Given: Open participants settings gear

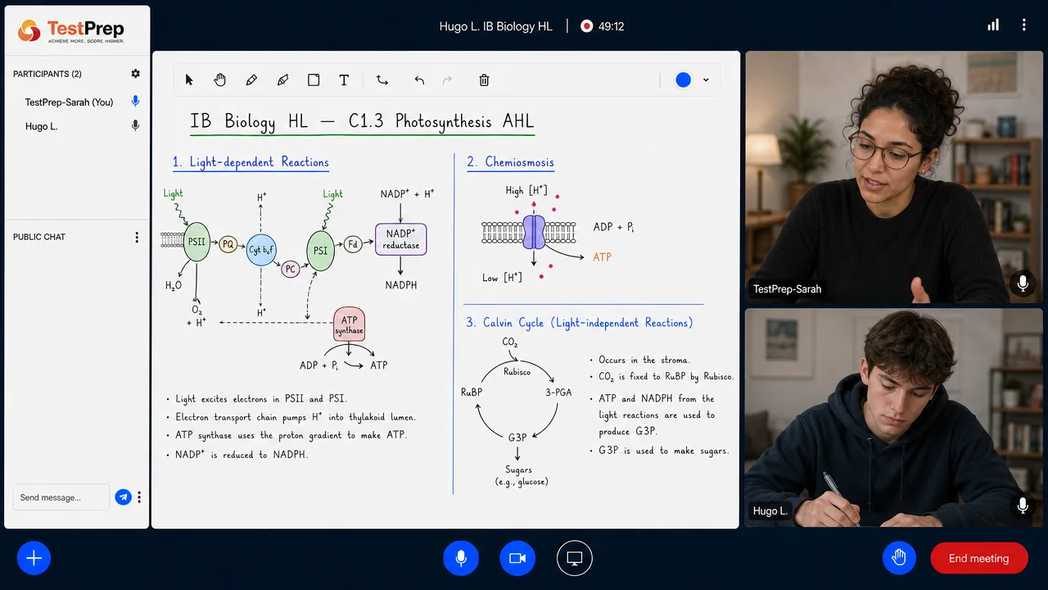Looking at the screenshot, I should (136, 74).
